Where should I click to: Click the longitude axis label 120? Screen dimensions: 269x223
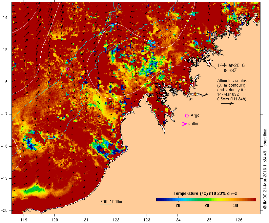point(54,220)
